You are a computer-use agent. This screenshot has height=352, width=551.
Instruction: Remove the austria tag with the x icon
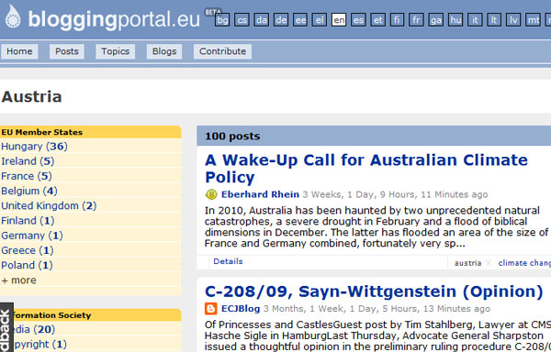489,263
